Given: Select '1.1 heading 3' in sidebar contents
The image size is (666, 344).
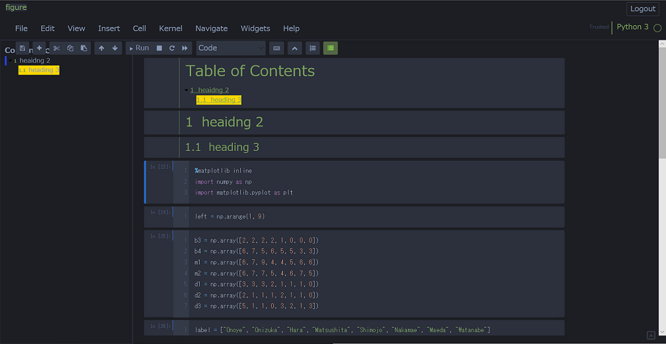Looking at the screenshot, I should pyautogui.click(x=38, y=70).
